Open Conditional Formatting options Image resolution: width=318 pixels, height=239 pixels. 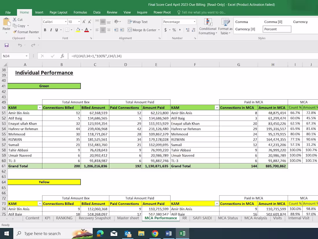click(208, 26)
